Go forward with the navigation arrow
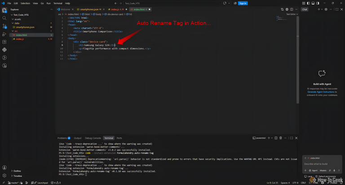The width and height of the screenshot is (345, 185). (x=120, y=3)
